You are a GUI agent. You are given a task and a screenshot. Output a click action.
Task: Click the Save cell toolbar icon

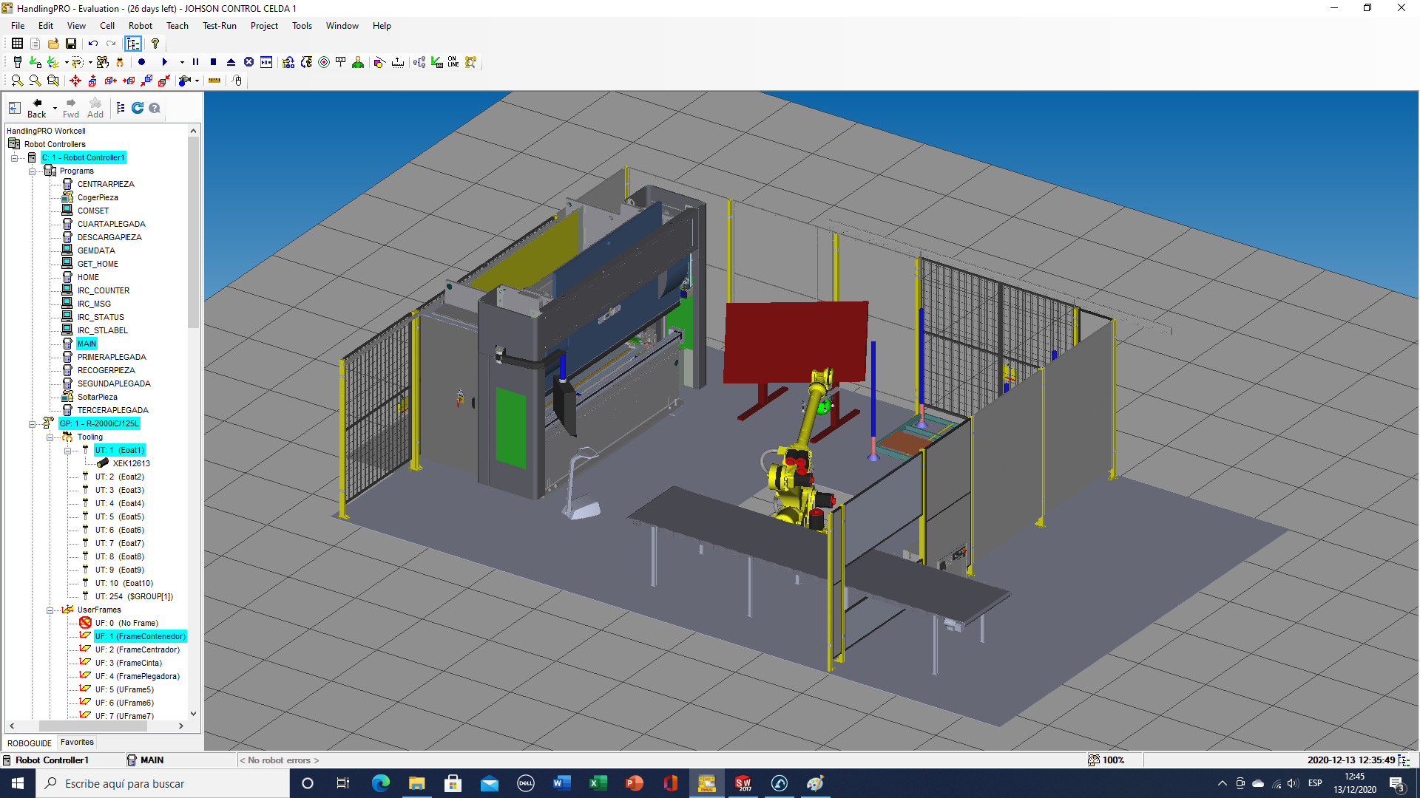point(71,44)
